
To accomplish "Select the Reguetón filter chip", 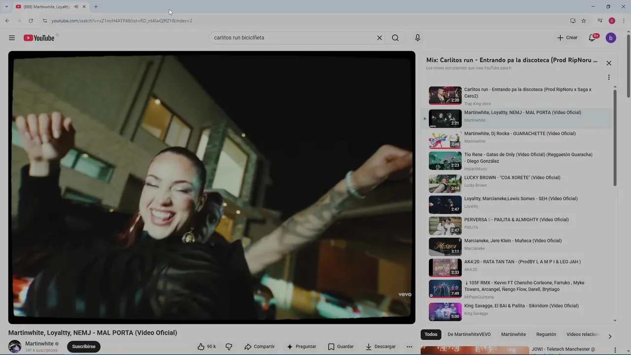I will pyautogui.click(x=546, y=334).
